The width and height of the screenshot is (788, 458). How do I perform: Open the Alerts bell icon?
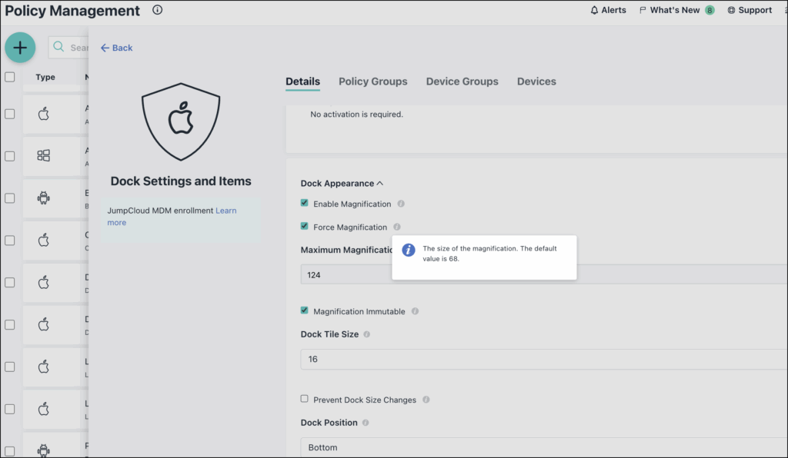pos(594,11)
